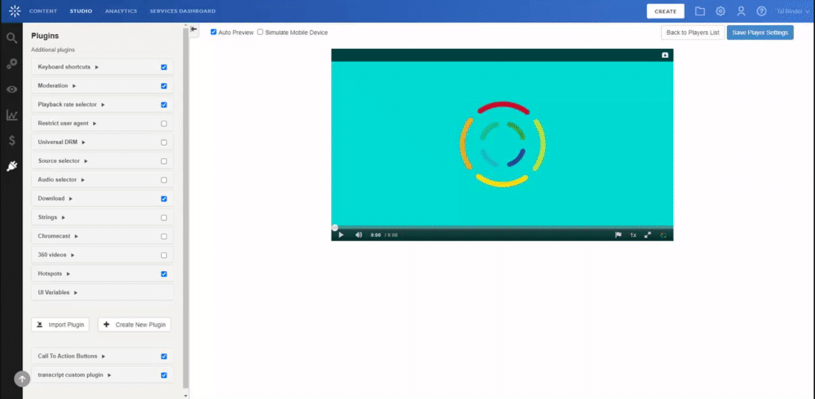Click the player progress bar scrubber
This screenshot has height=399, width=815.
coord(335,227)
